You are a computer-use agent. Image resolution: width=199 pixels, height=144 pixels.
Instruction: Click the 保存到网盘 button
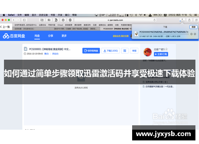[x=91, y=51]
